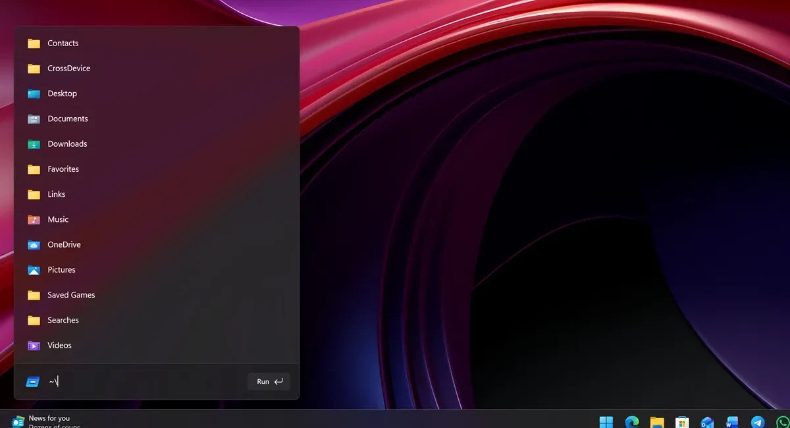Open the OneDrive cloud folder icon

(x=34, y=245)
